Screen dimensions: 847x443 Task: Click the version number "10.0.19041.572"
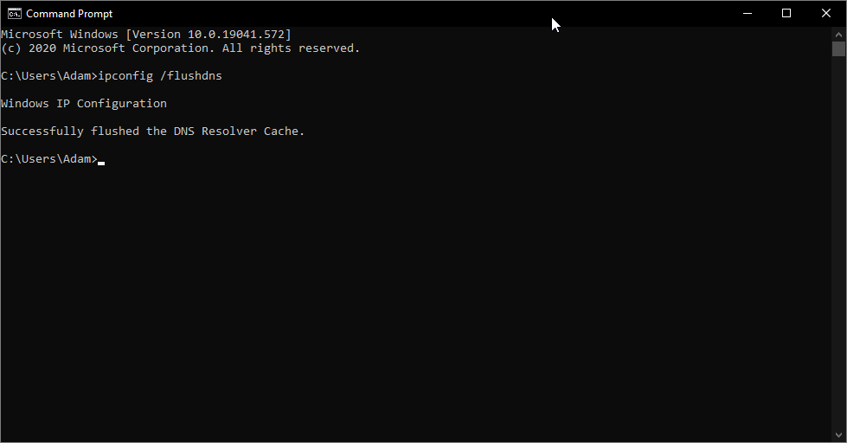236,35
